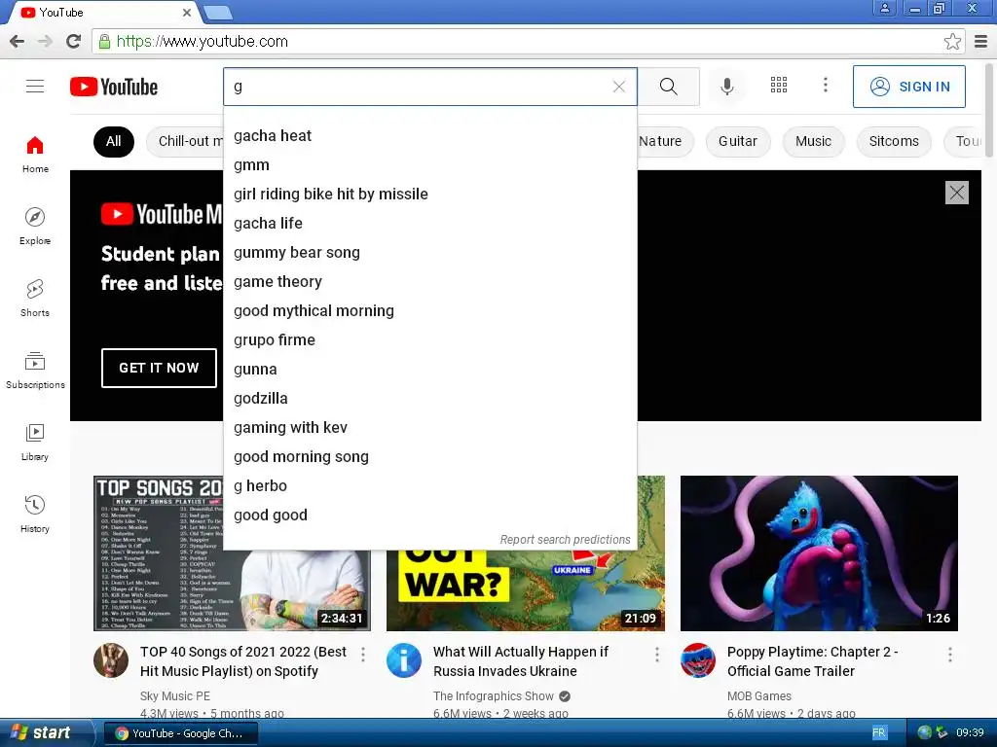Open the hamburger guide menu

(x=35, y=87)
